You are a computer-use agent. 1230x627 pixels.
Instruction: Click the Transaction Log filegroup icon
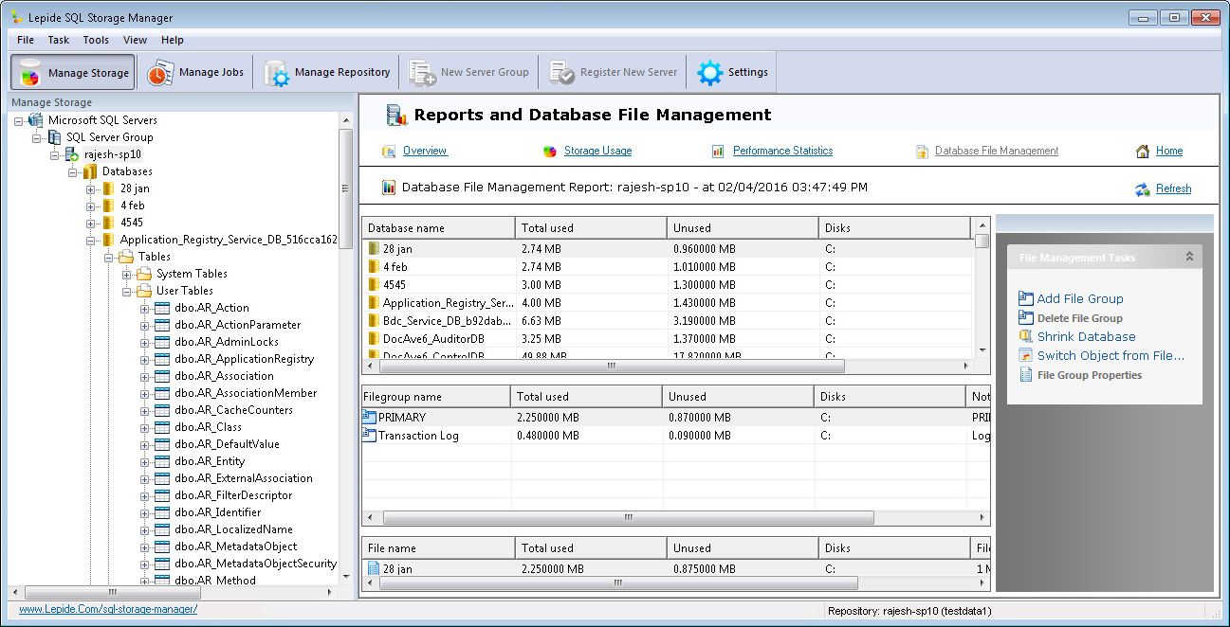click(x=370, y=436)
